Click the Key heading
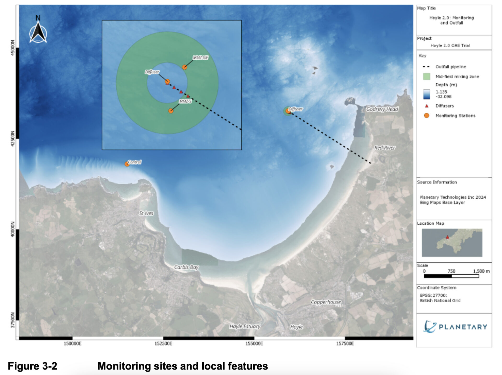Screen dimensions: 502x375 (x=423, y=56)
